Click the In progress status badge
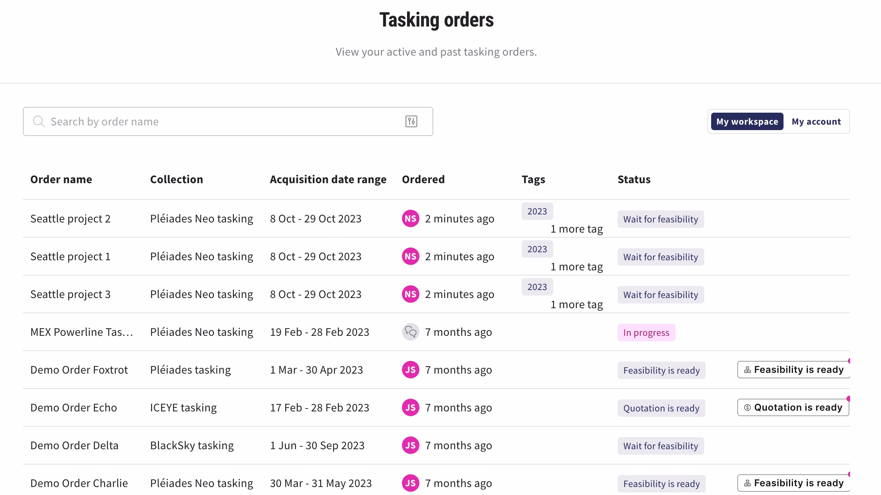 point(646,333)
